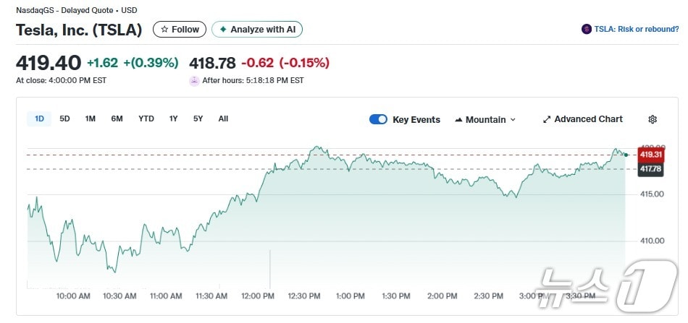The height and width of the screenshot is (323, 688).
Task: Switch chart to YTD range
Action: (x=146, y=119)
